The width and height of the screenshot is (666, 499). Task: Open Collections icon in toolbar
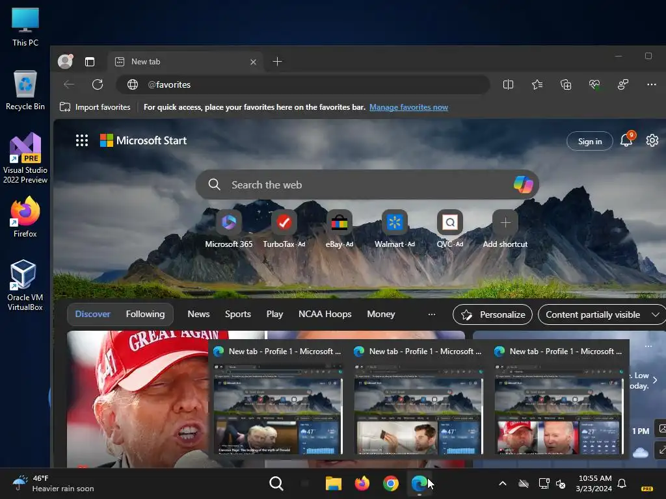pos(566,85)
